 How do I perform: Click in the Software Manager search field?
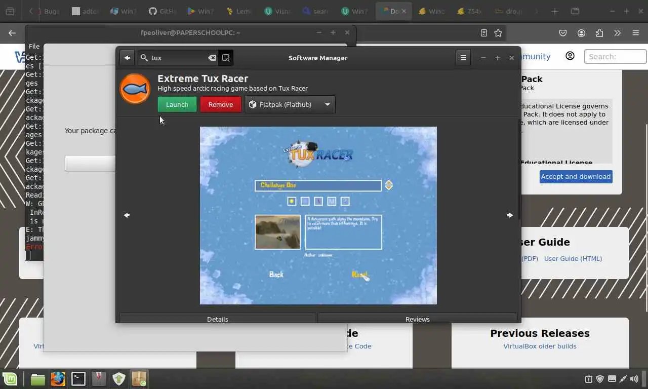pos(179,58)
